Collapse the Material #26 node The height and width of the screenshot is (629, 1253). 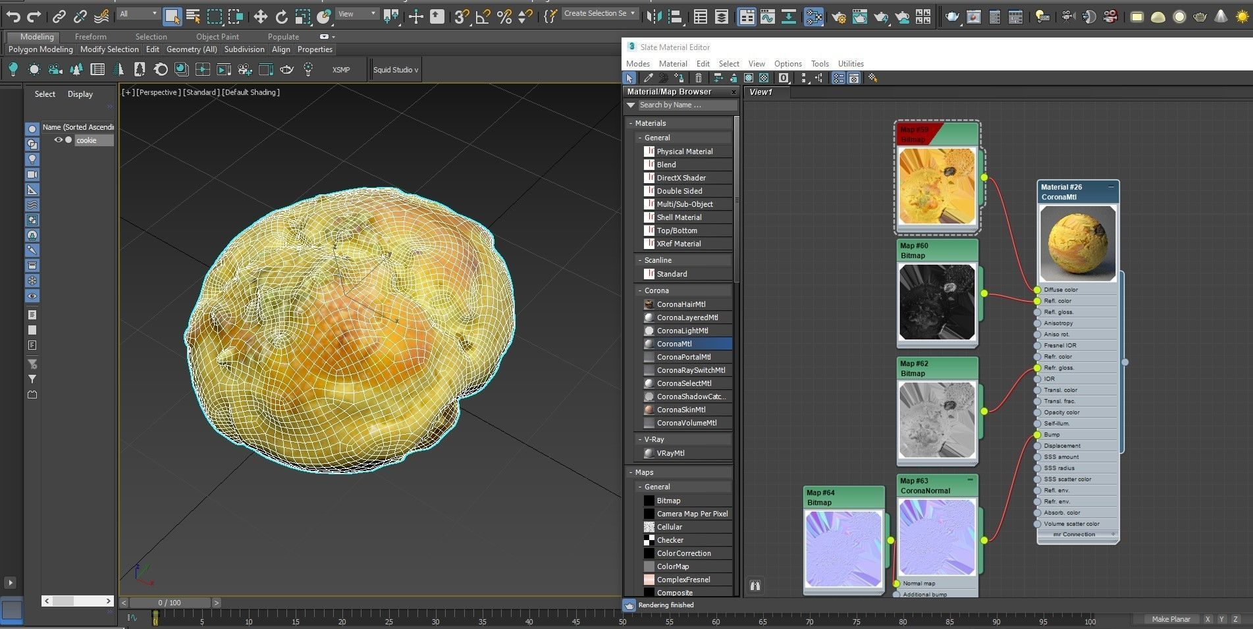point(1111,187)
